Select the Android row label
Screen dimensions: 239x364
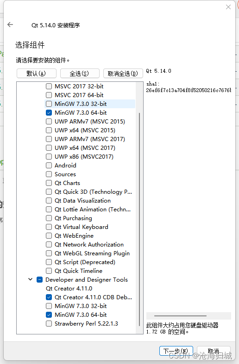pyautogui.click(x=65, y=166)
